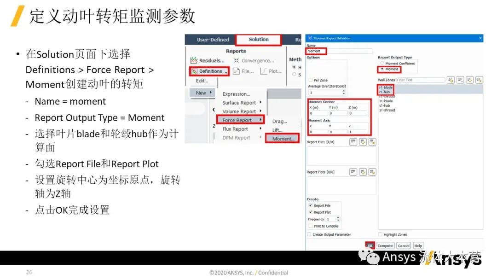This screenshot has width=497, height=280.
Task: Click Wall Zones filter options icon
Action: click(x=460, y=80)
